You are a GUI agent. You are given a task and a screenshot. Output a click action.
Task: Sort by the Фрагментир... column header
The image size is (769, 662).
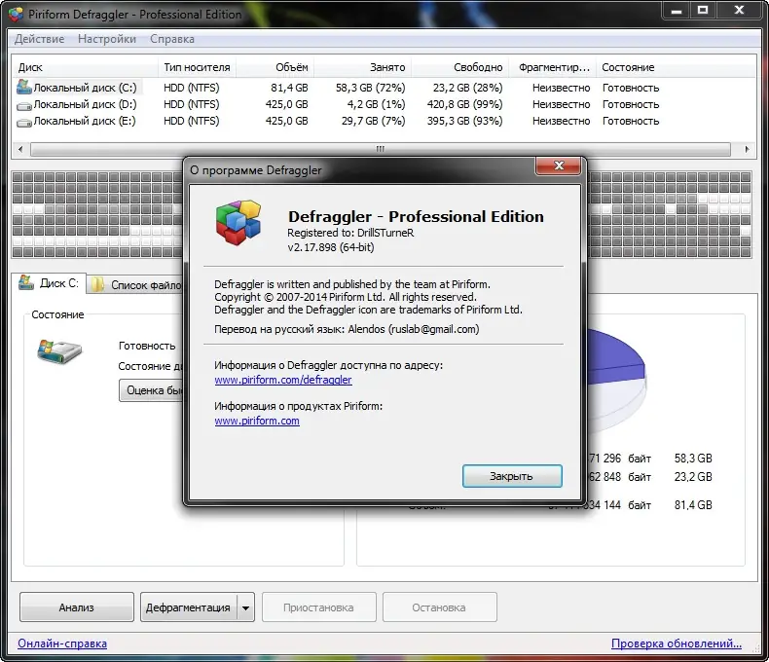pyautogui.click(x=552, y=67)
